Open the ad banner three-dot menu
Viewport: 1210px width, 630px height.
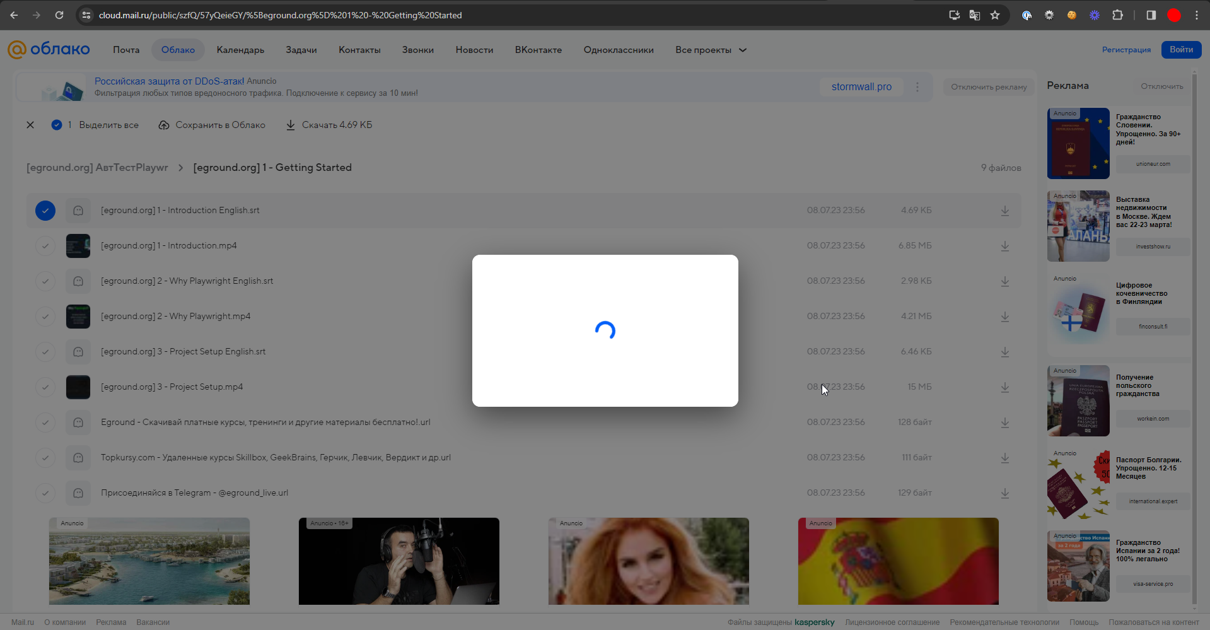[917, 87]
